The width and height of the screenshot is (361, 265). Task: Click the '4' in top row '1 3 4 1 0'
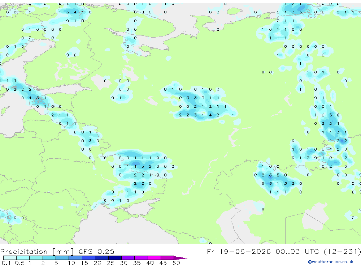click(x=75, y=12)
